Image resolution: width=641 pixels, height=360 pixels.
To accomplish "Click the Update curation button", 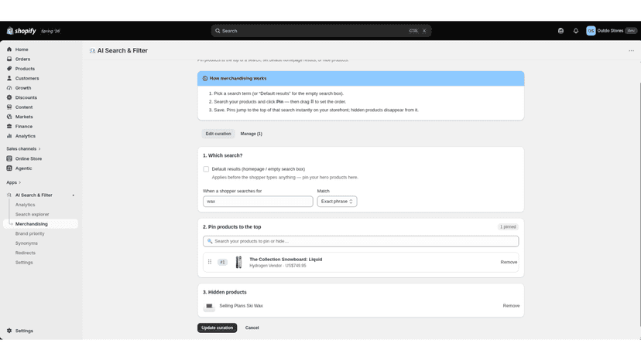I will point(217,328).
